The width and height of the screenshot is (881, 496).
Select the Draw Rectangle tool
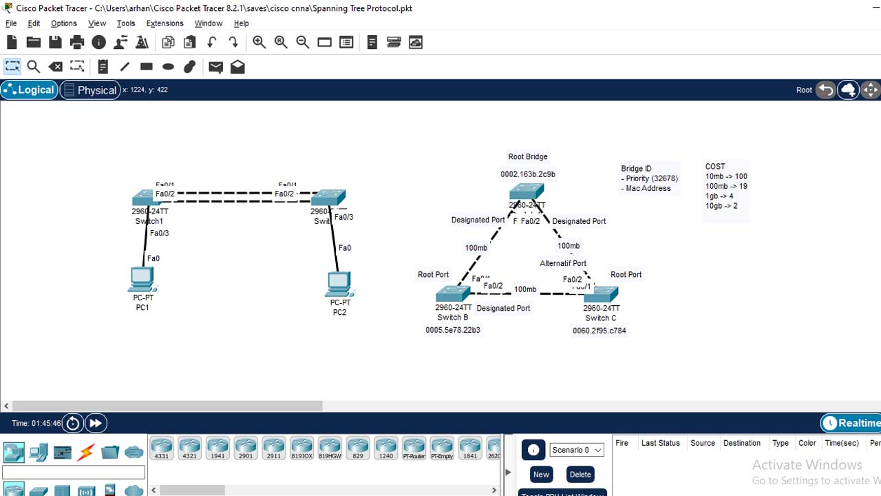point(147,67)
